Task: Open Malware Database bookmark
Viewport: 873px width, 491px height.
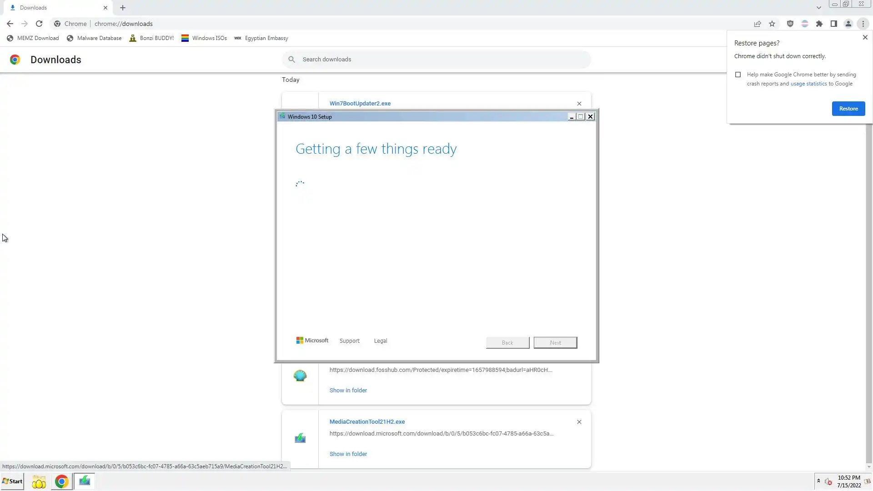Action: [94, 38]
